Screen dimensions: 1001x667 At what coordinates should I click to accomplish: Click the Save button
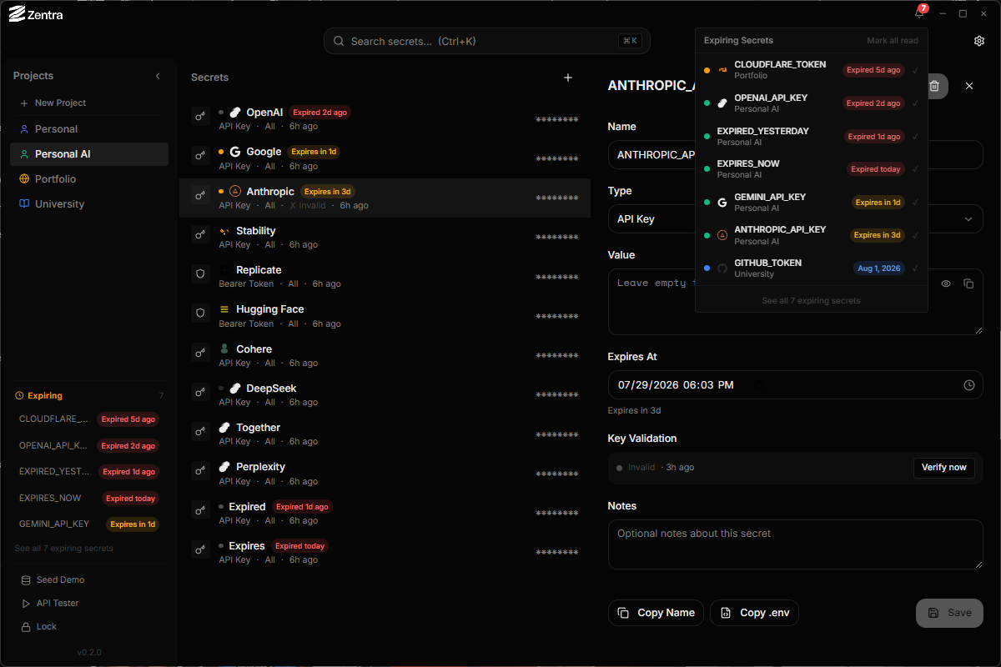(949, 613)
